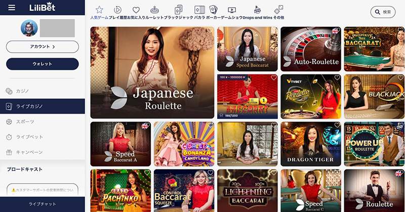Select the Game Show category icon

[232, 10]
